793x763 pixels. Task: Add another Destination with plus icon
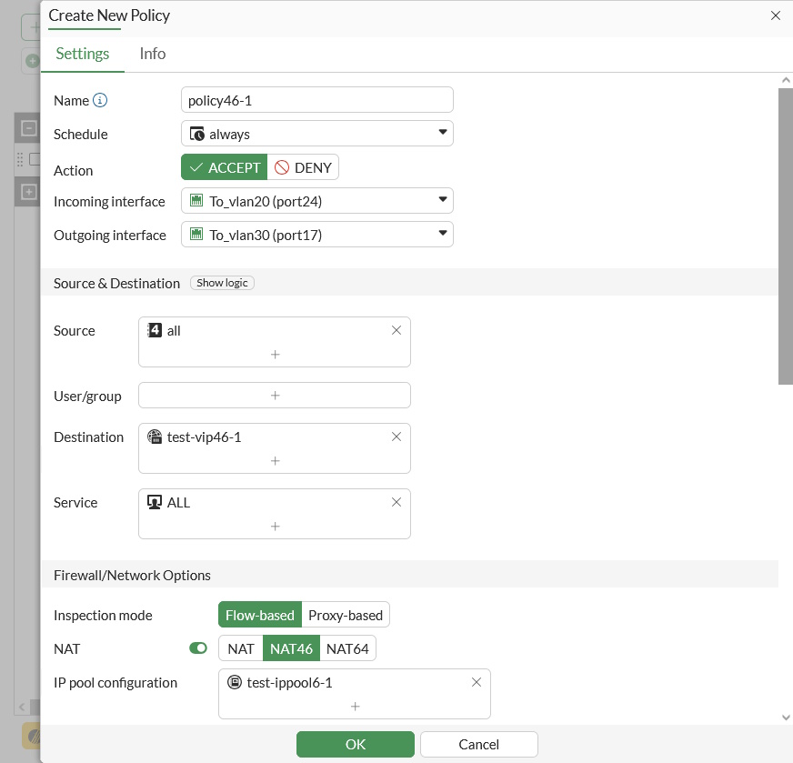point(275,460)
